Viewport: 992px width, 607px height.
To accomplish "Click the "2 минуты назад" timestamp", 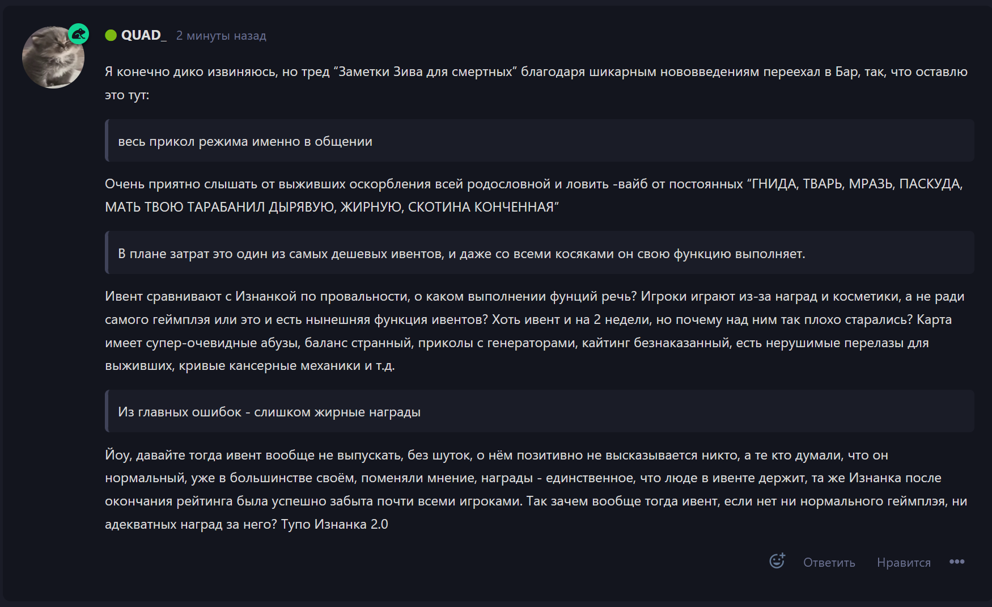I will pos(221,36).
